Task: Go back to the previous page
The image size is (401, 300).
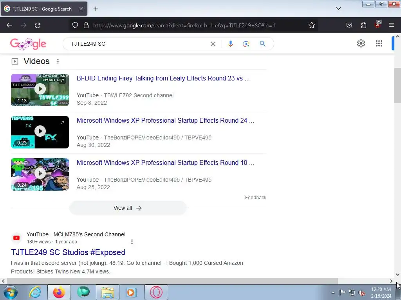Action: pos(9,25)
